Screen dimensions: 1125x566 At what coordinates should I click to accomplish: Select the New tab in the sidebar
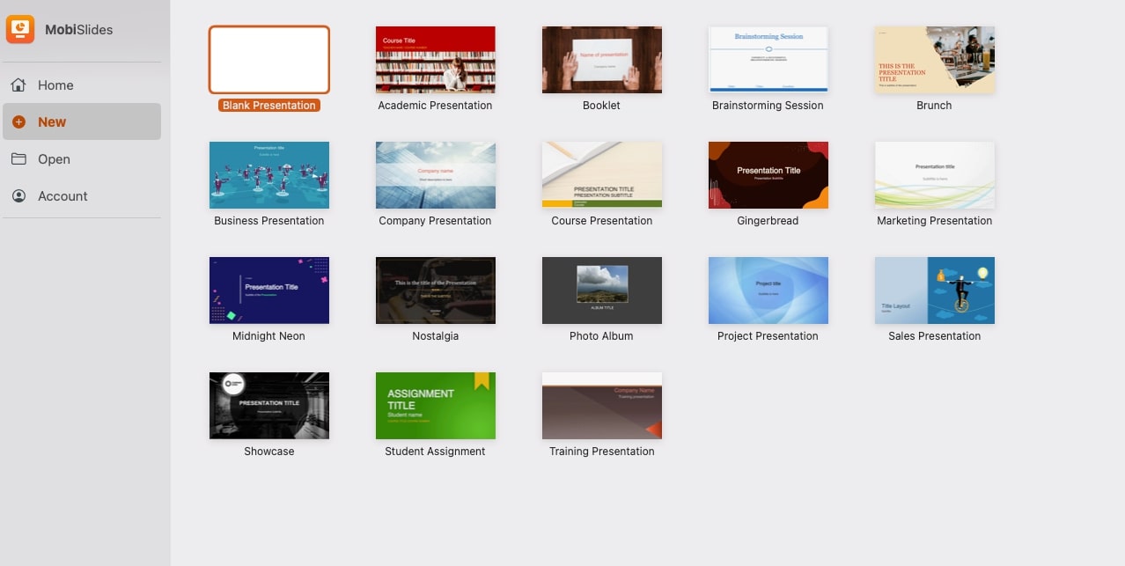click(50, 121)
